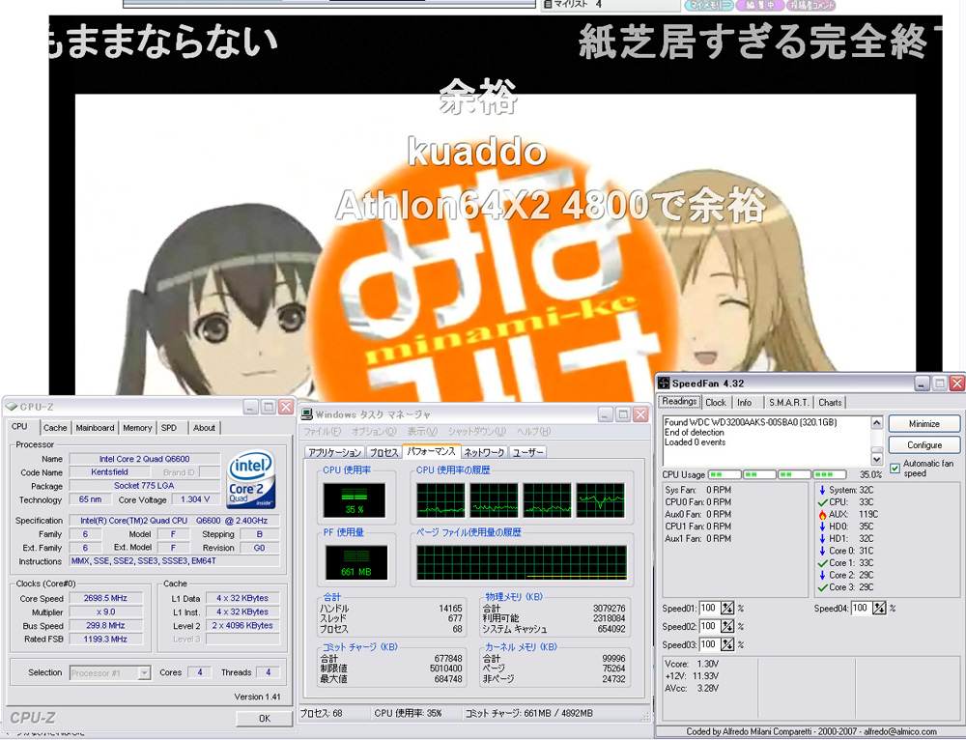Switch to プロセス tab in Task Manager
Viewport: 966px width, 740px height.
point(384,453)
